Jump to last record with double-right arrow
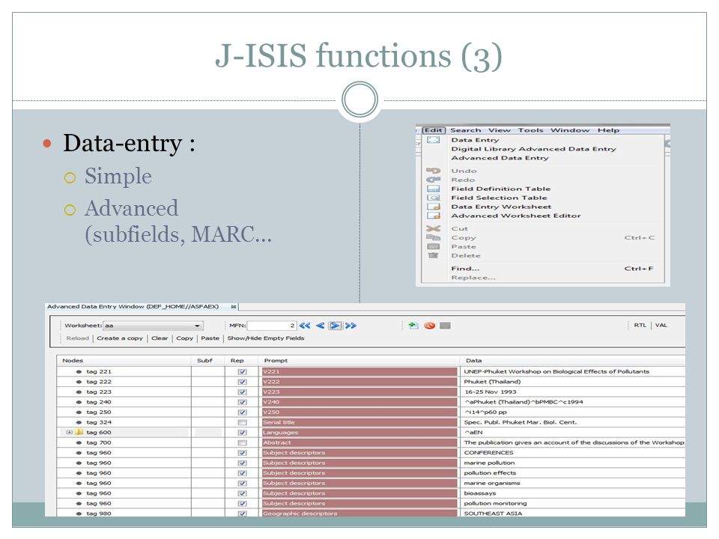 pyautogui.click(x=351, y=326)
